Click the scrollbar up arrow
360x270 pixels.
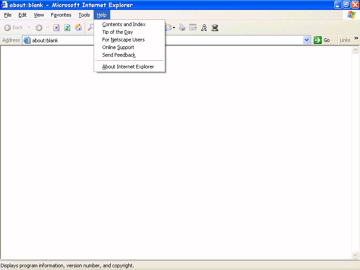[355, 50]
